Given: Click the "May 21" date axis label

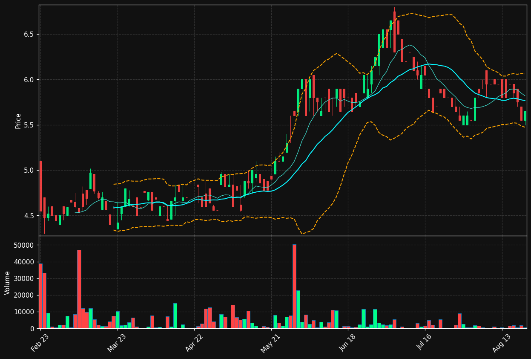Looking at the screenshot, I should (271, 343).
